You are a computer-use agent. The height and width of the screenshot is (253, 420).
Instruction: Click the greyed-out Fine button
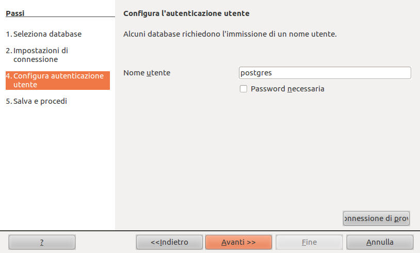[x=309, y=242]
